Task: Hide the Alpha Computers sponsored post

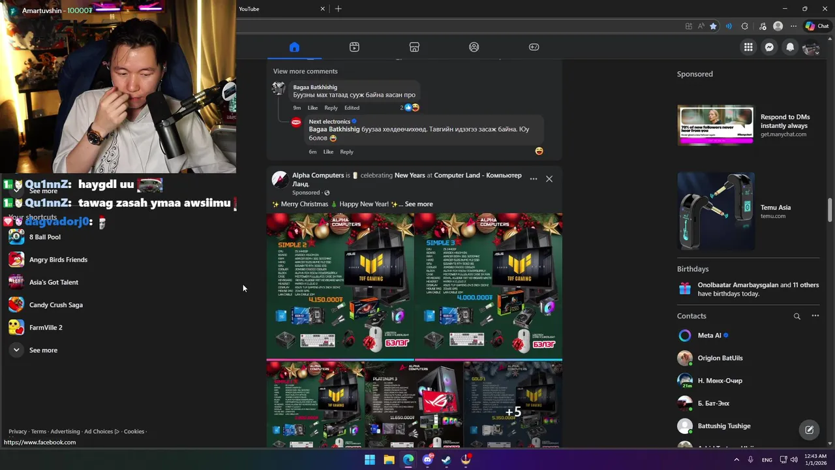Action: [549, 179]
